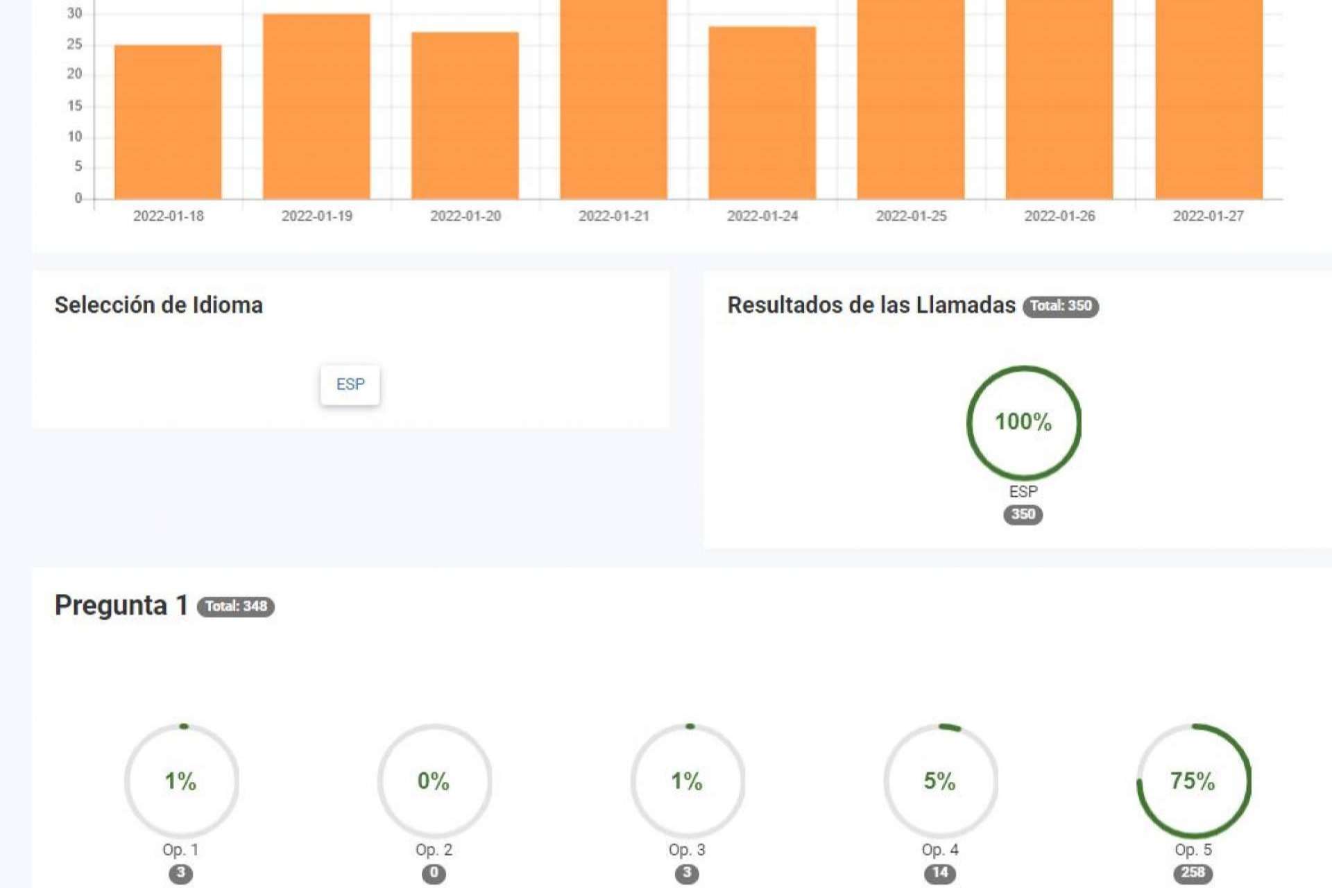Click the 14 count badge under Op. 4

coord(939,873)
